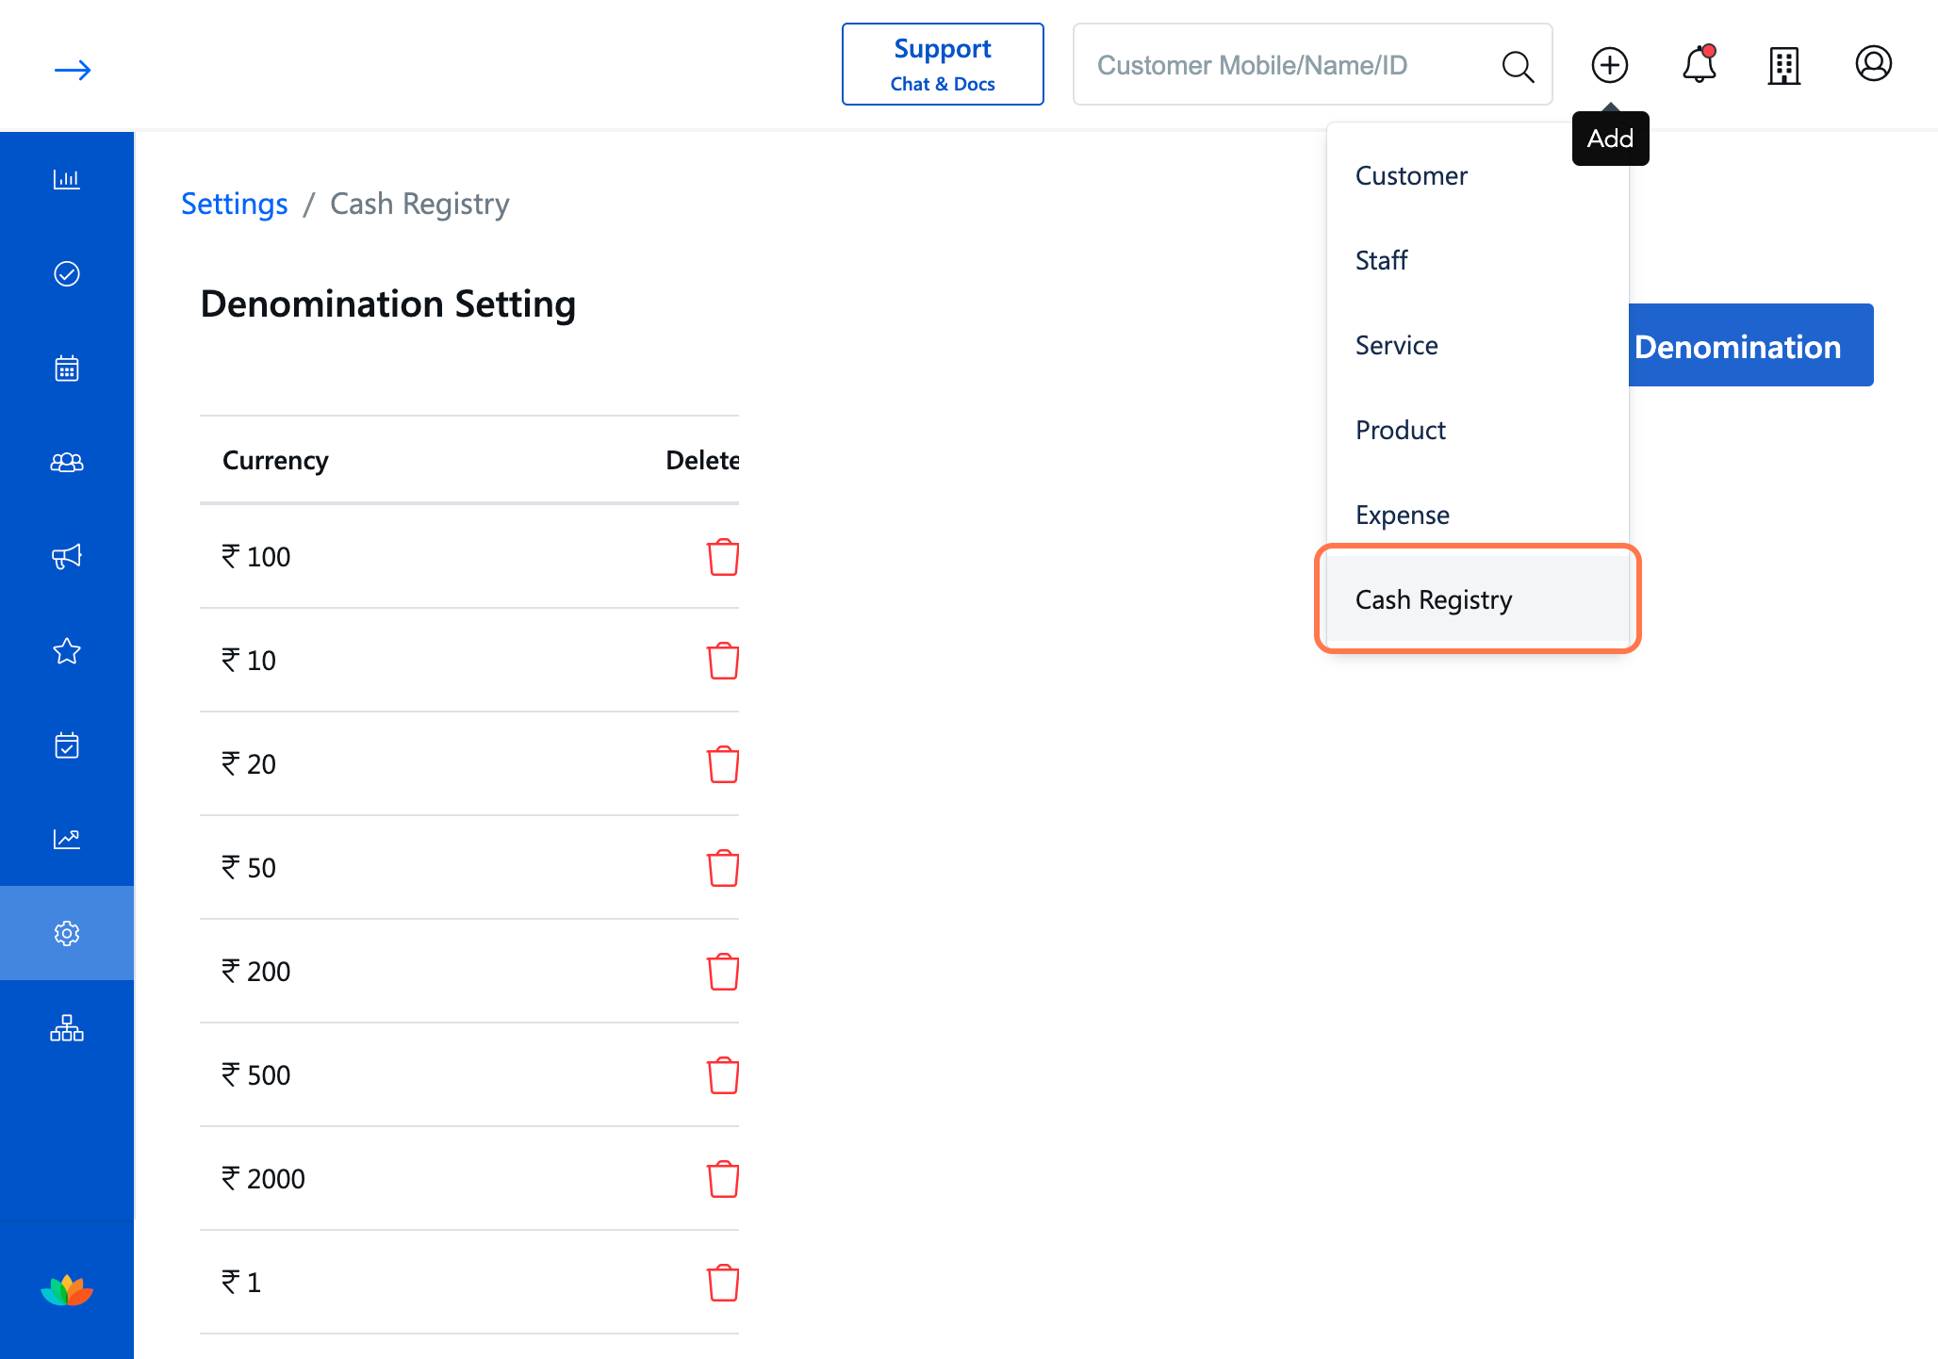Delete the ₹ 20 denomination
The image size is (1938, 1359).
[x=723, y=764]
